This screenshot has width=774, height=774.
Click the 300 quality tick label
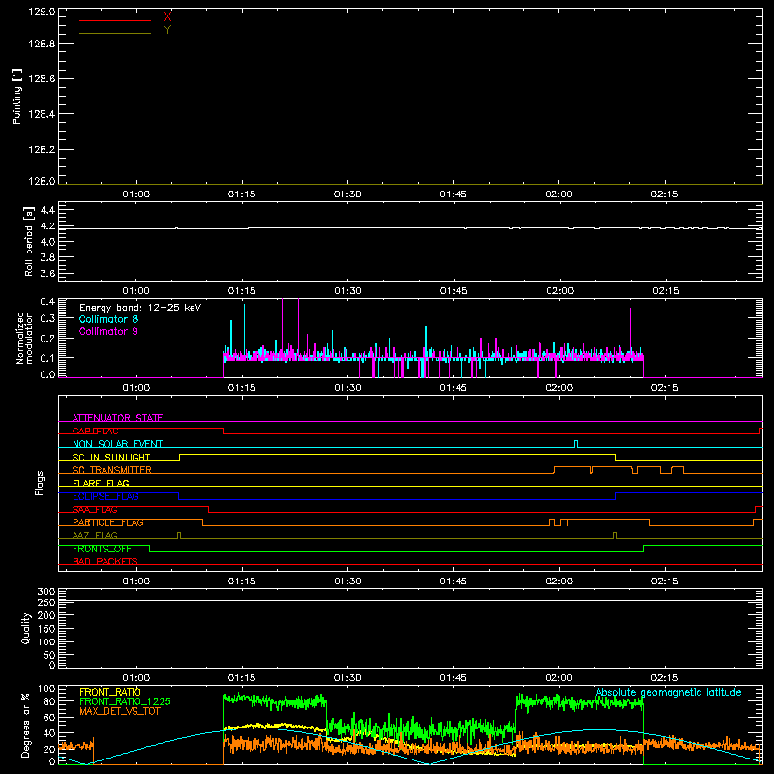(45, 592)
